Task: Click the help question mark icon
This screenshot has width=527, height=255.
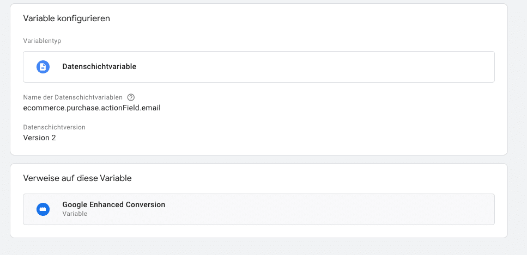Action: tap(131, 97)
